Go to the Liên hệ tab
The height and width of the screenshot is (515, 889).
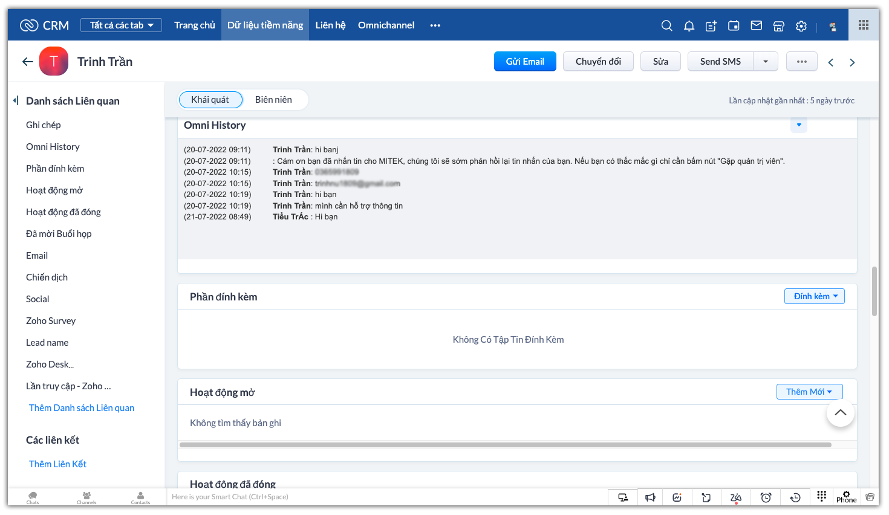(330, 25)
